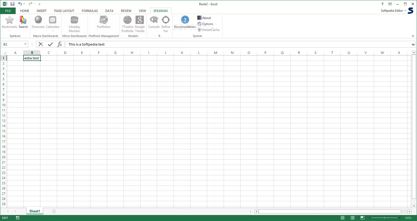Open the Documentation help icon
The width and height of the screenshot is (417, 221).
point(185,20)
